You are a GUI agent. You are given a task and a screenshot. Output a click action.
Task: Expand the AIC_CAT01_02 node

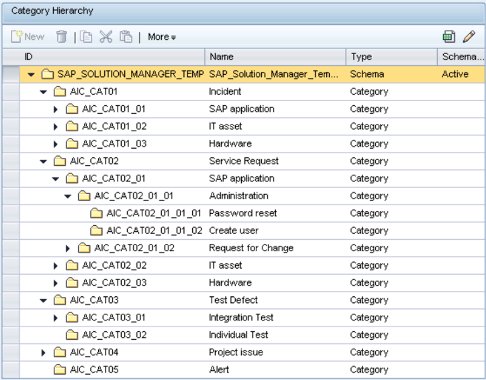(55, 126)
